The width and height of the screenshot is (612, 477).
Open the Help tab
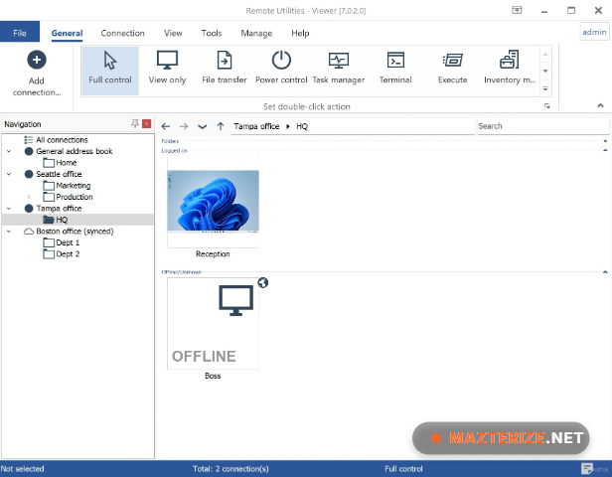click(300, 33)
